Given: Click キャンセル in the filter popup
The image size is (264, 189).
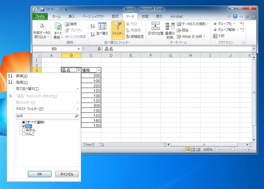Looking at the screenshot, I should (67, 174).
